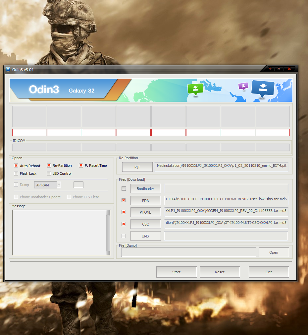Click the Odin3 app icon in title bar
Image resolution: width=308 pixels, height=335 pixels.
pos(8,69)
